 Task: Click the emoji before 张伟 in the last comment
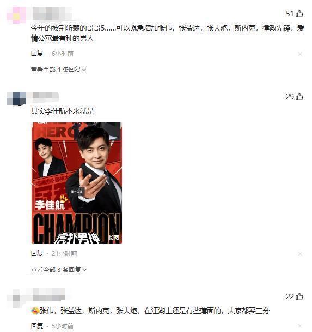(x=35, y=311)
